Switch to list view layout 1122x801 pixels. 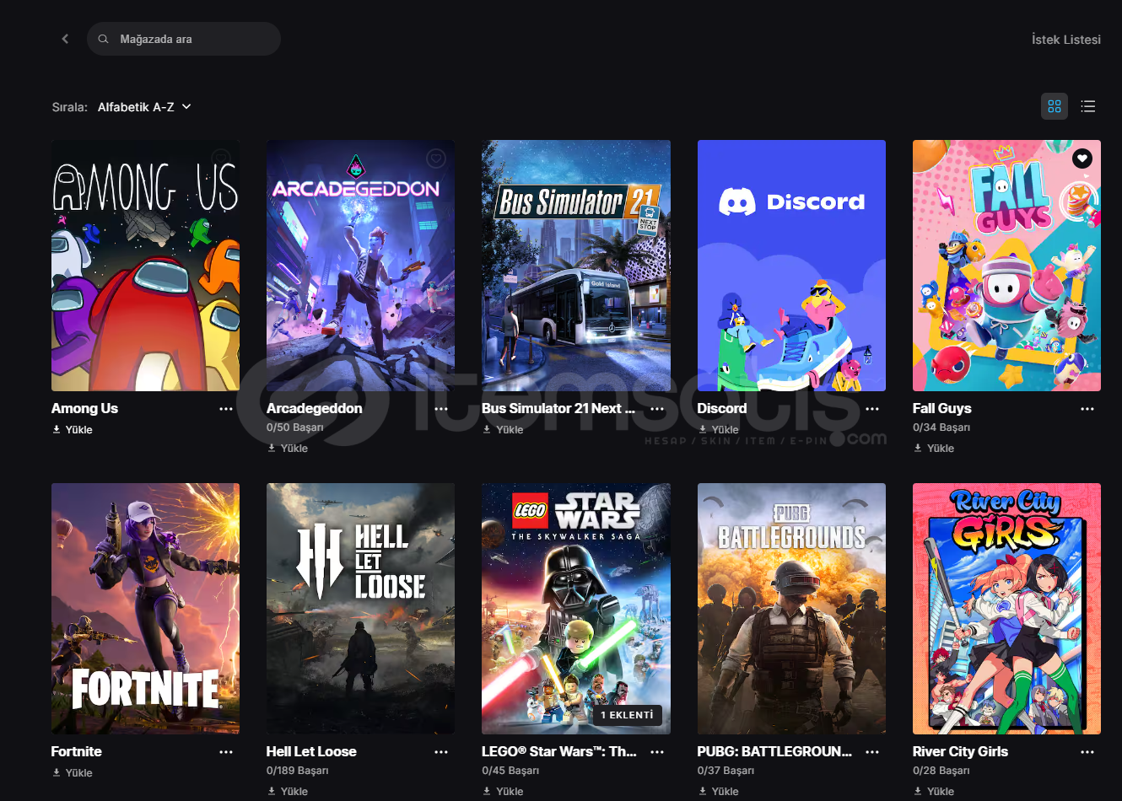coord(1088,106)
